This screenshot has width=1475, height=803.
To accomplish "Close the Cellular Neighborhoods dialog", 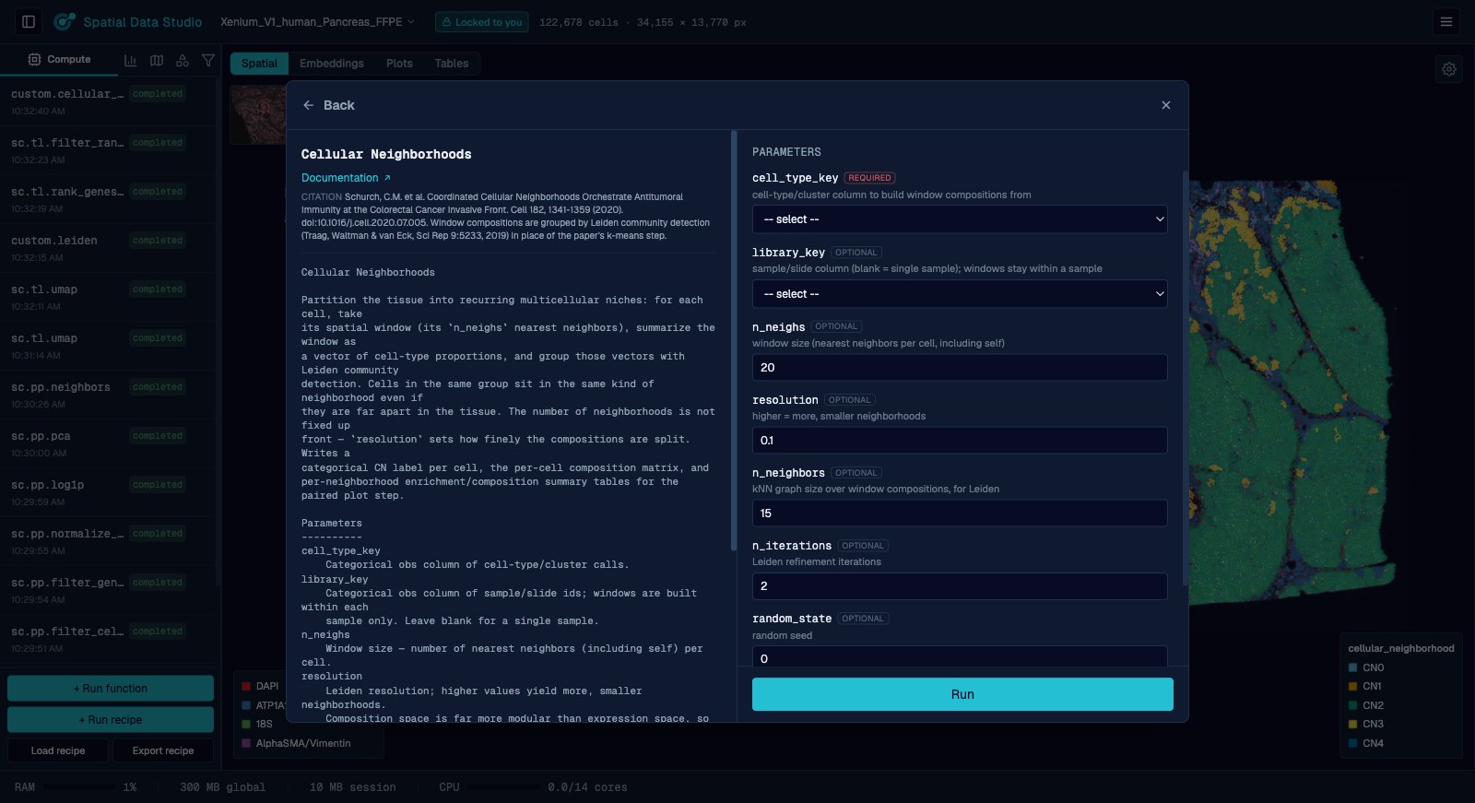I will click(1166, 105).
